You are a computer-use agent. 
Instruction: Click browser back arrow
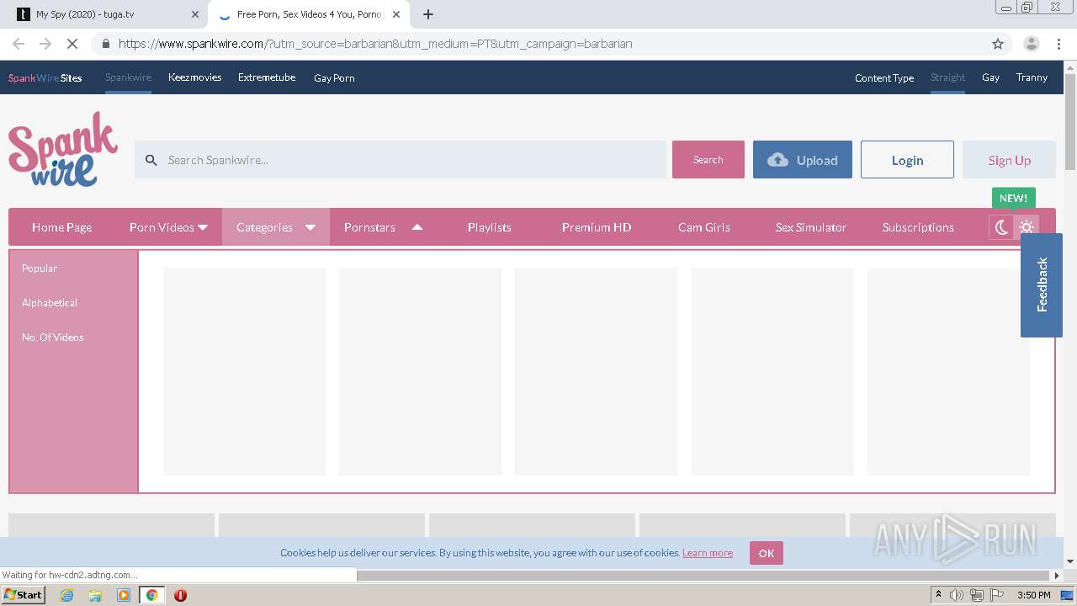coord(19,44)
